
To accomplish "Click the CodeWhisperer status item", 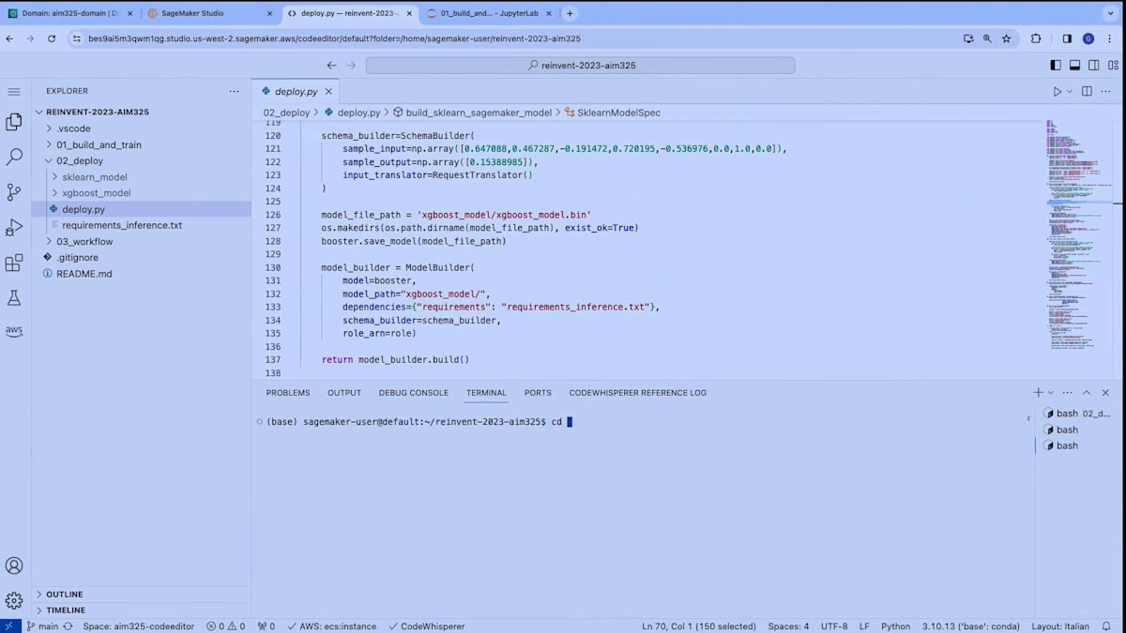I will pyautogui.click(x=426, y=625).
